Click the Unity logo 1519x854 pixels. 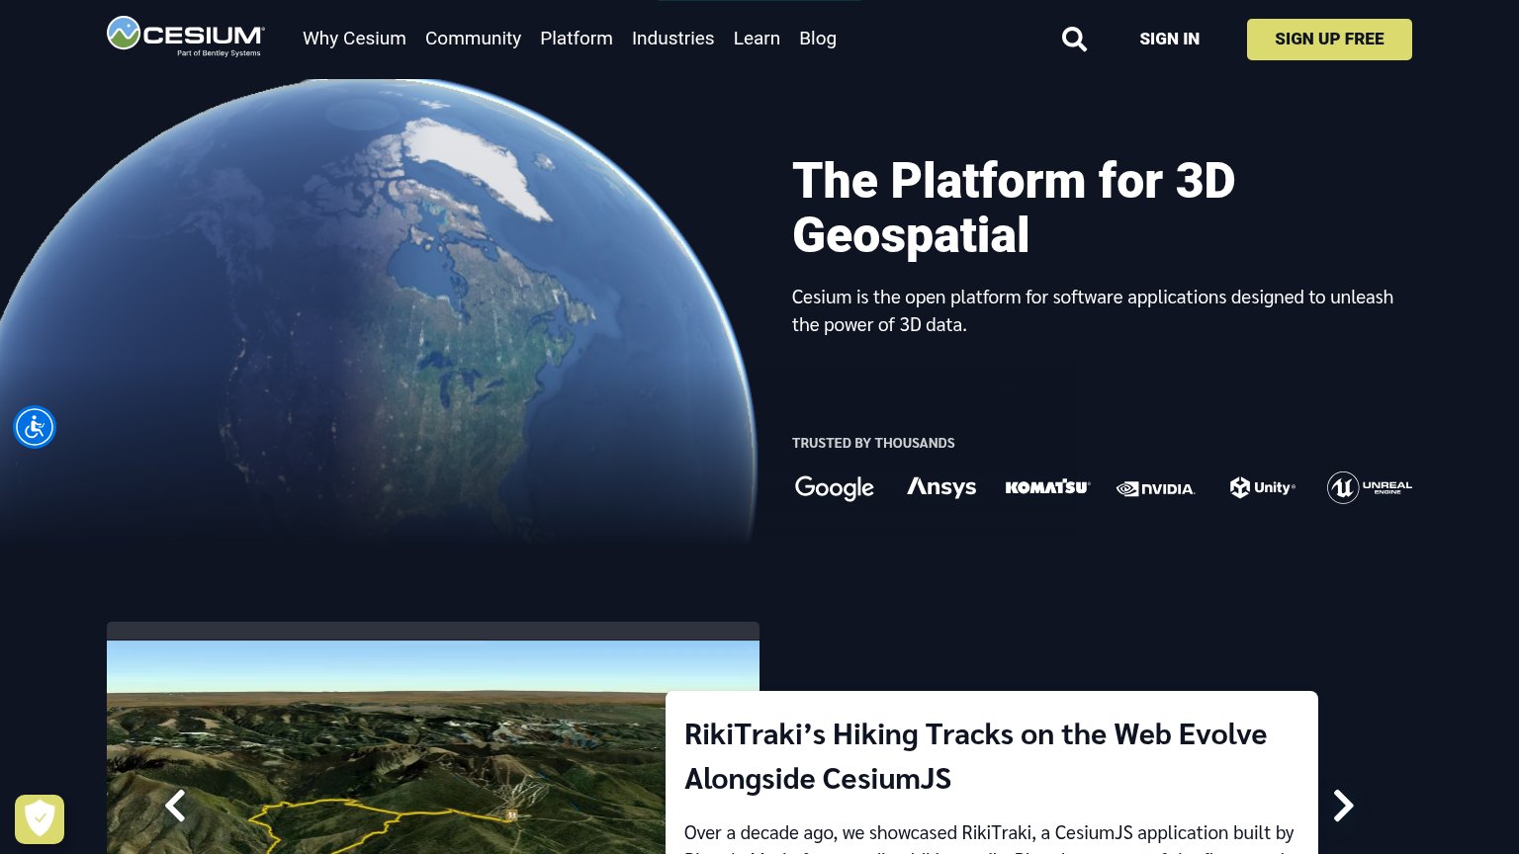[1263, 487]
